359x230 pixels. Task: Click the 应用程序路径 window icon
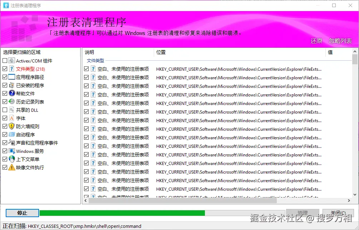pyautogui.click(x=12, y=77)
